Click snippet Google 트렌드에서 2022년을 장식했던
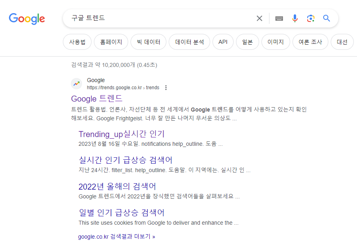The height and width of the screenshot is (243, 357). (159, 196)
